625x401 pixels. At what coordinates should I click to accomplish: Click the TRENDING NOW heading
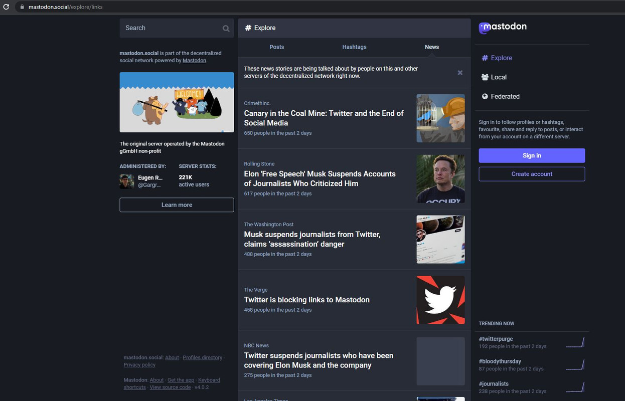coord(497,324)
